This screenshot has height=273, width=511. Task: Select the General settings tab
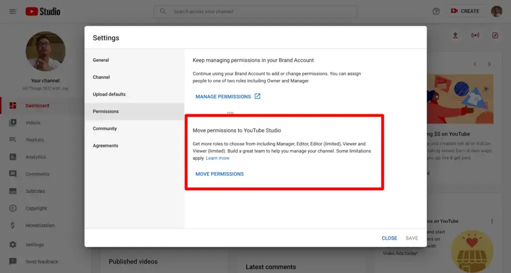click(x=134, y=60)
